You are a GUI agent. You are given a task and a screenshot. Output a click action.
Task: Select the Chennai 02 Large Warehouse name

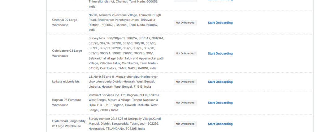[64, 22]
